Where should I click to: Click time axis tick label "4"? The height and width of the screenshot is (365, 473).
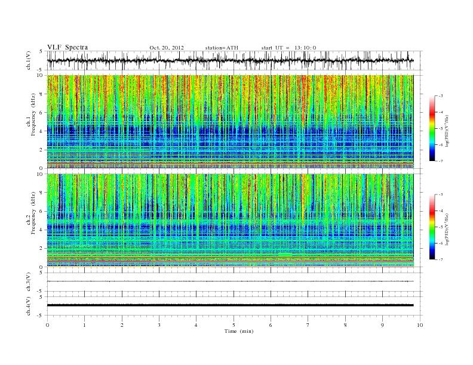pos(196,325)
